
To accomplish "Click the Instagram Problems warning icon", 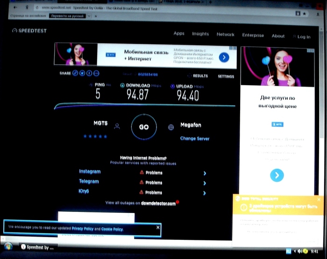I will point(142,172).
